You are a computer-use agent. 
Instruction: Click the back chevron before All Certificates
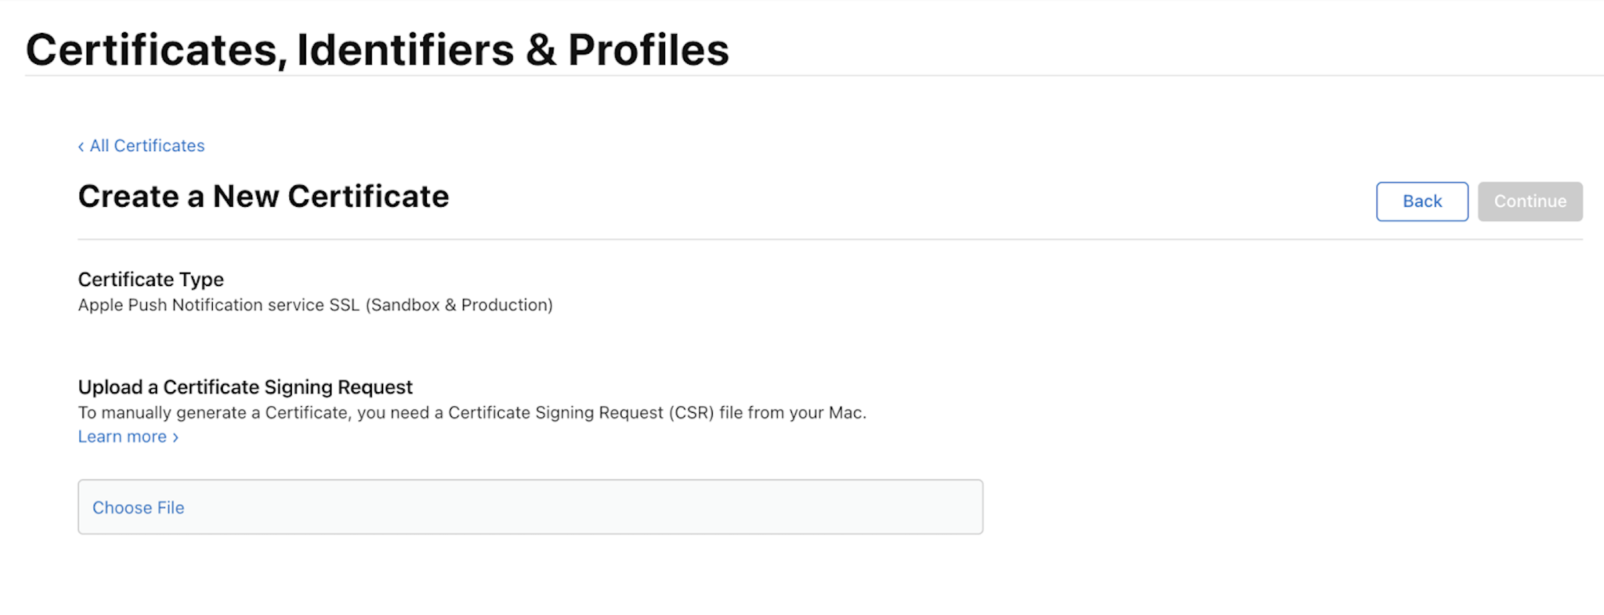[81, 146]
